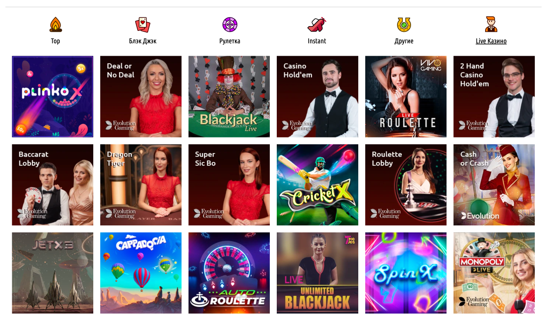Open Deal or No Deal game tile
The width and height of the screenshot is (547, 319).
[141, 97]
